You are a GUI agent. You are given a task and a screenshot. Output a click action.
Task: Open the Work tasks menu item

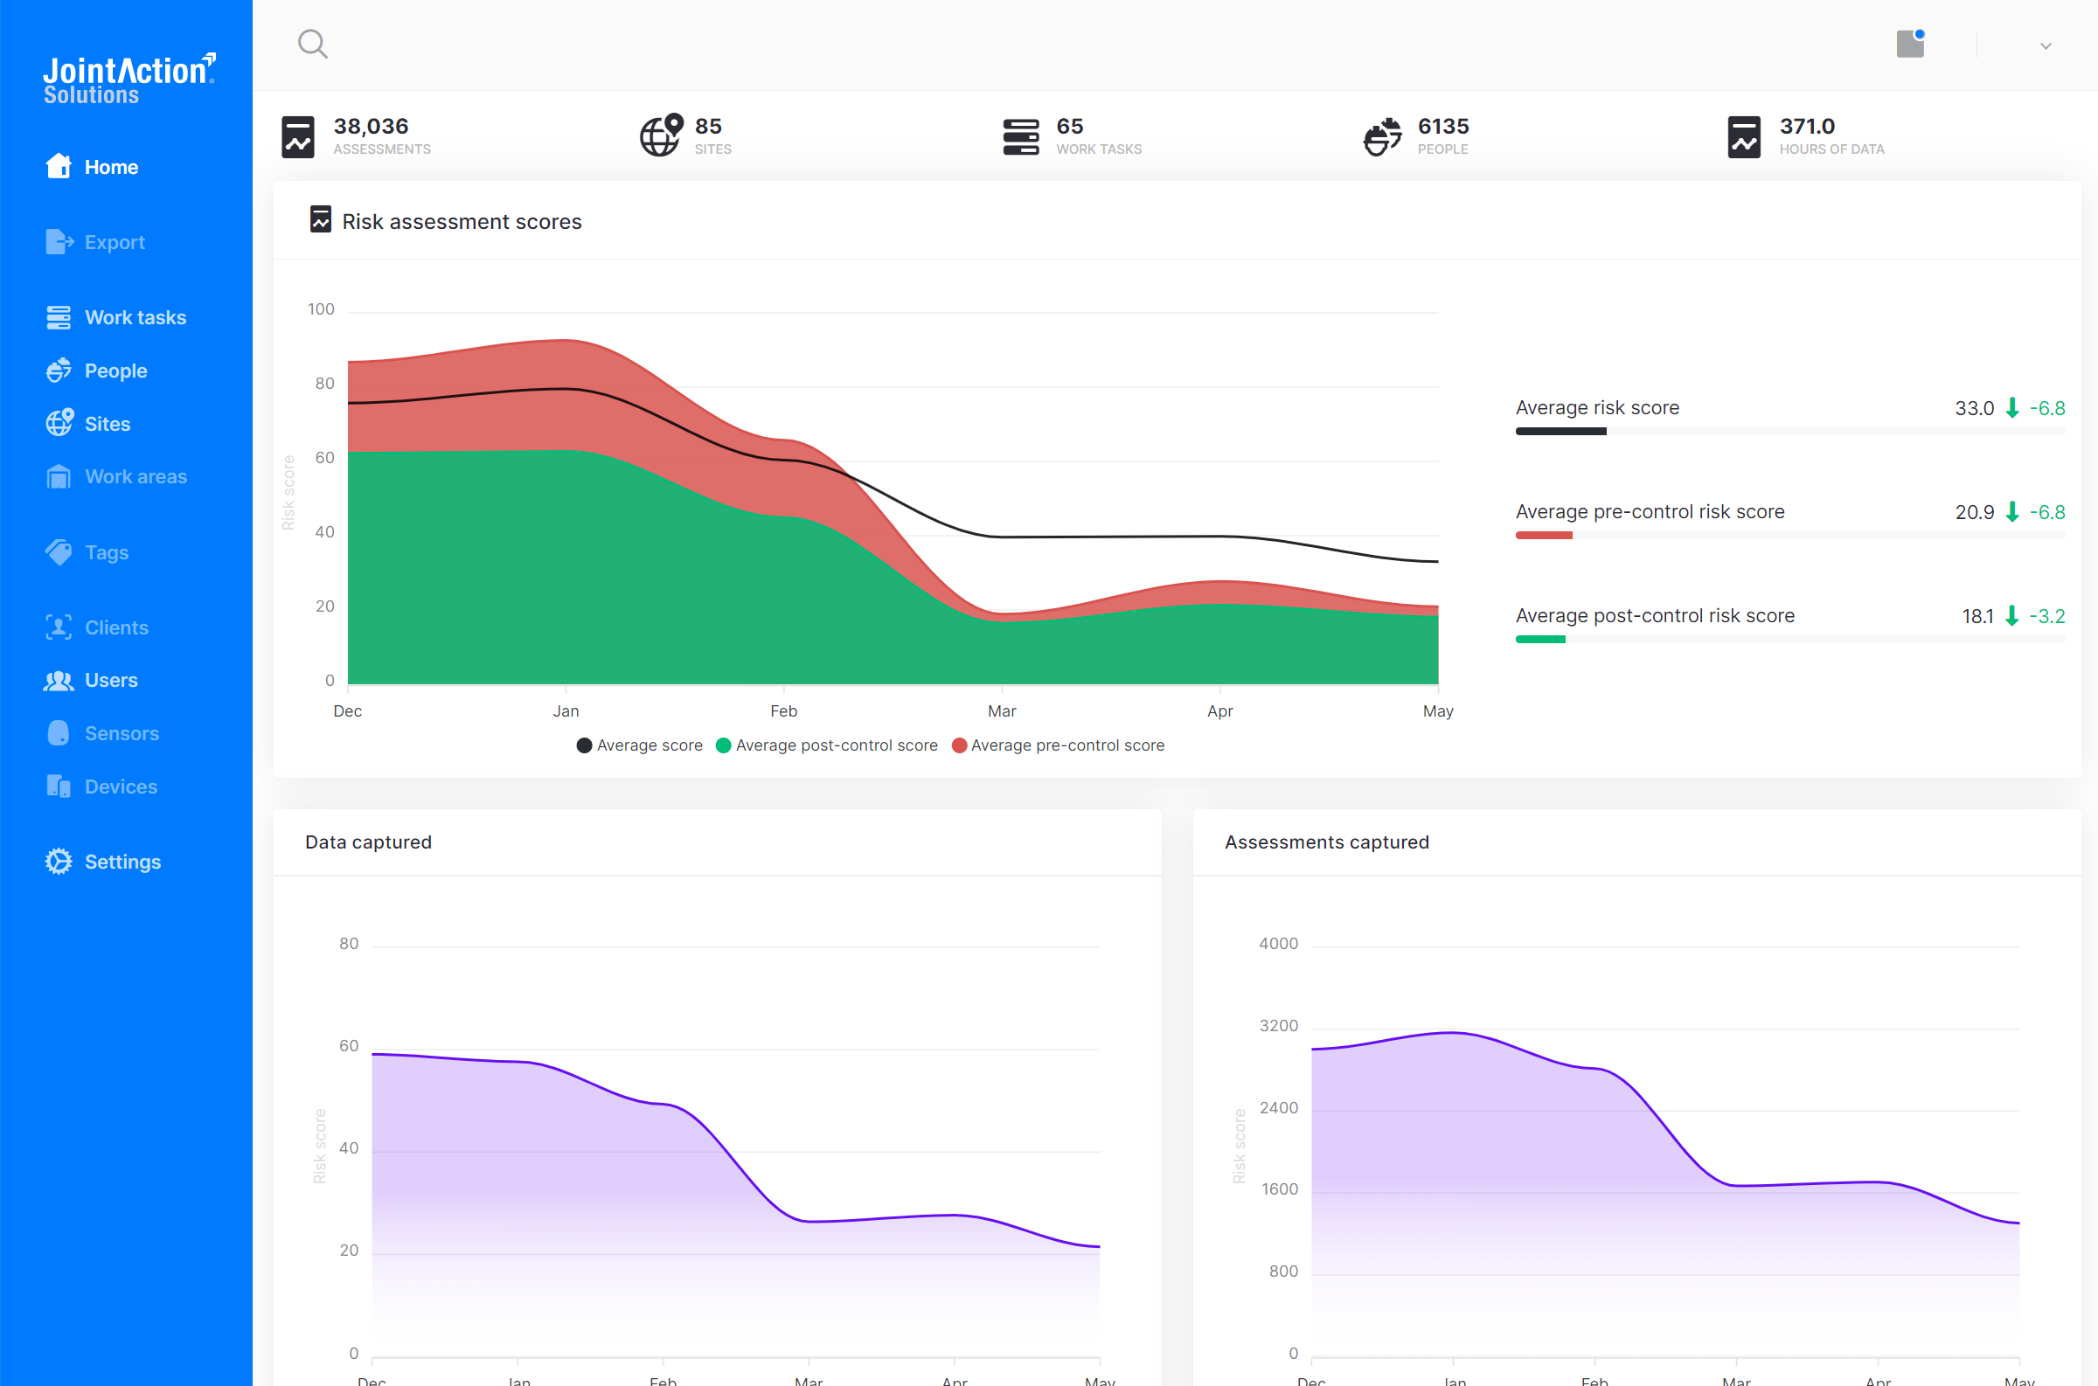pyautogui.click(x=117, y=317)
